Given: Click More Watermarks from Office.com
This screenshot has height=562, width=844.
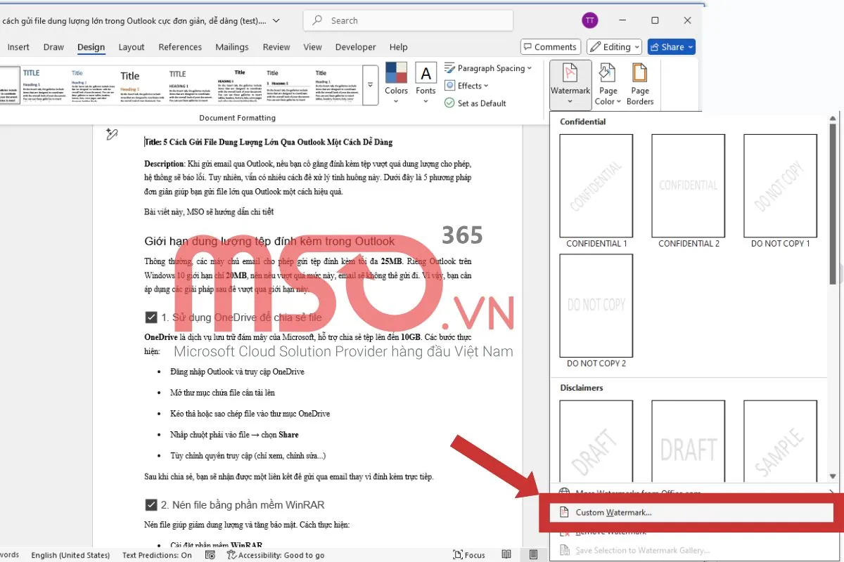Looking at the screenshot, I should [632, 492].
